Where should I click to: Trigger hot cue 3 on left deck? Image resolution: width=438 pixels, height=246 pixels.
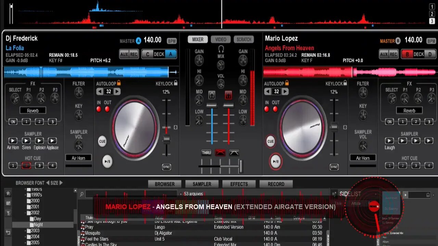point(39,166)
